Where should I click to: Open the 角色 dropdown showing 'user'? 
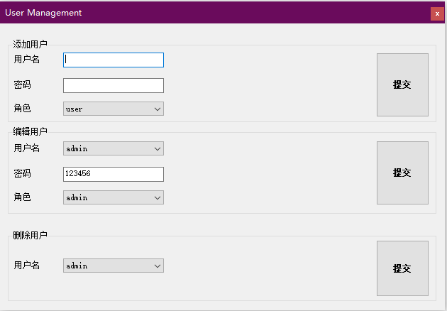[x=114, y=109]
